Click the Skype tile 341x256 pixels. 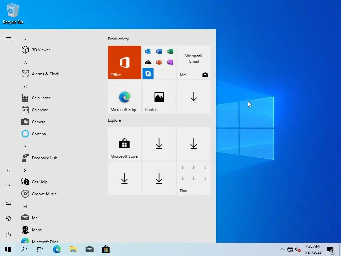tap(148, 74)
